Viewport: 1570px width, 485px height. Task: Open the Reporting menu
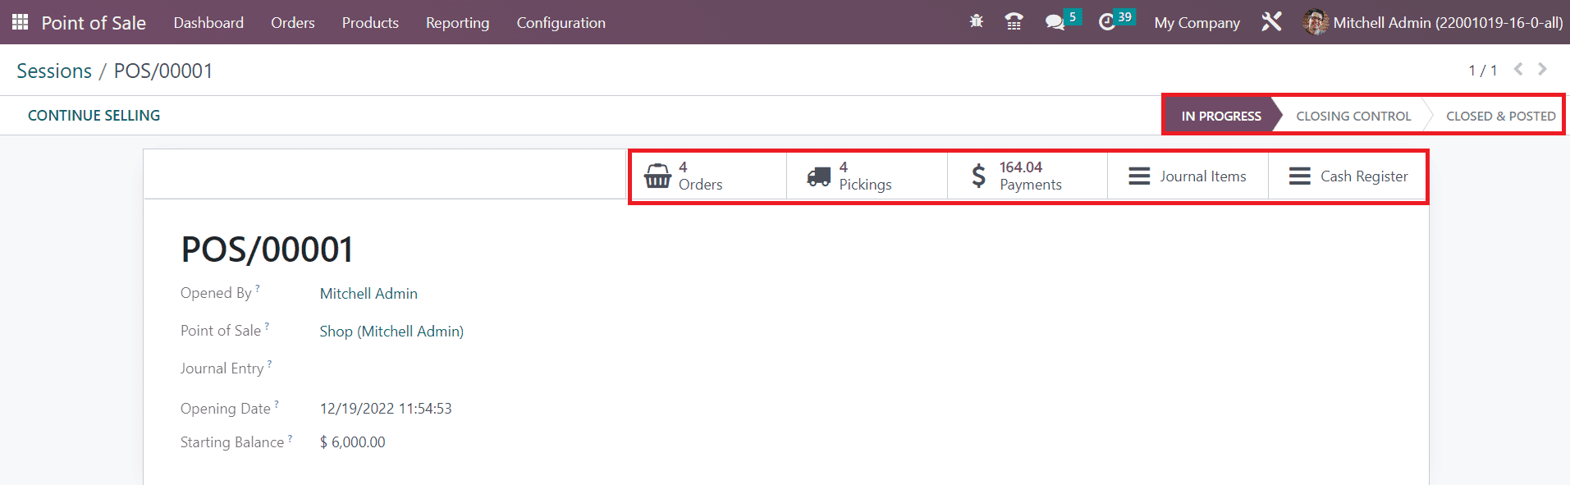pyautogui.click(x=457, y=23)
